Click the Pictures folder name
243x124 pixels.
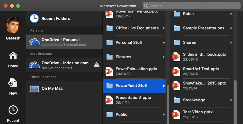(x=123, y=57)
